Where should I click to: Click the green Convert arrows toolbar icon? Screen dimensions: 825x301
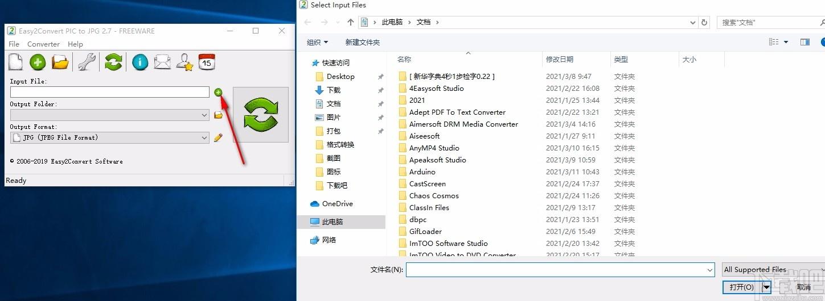pyautogui.click(x=113, y=61)
